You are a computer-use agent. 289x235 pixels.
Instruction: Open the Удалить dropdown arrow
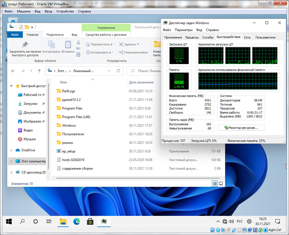tap(138, 44)
